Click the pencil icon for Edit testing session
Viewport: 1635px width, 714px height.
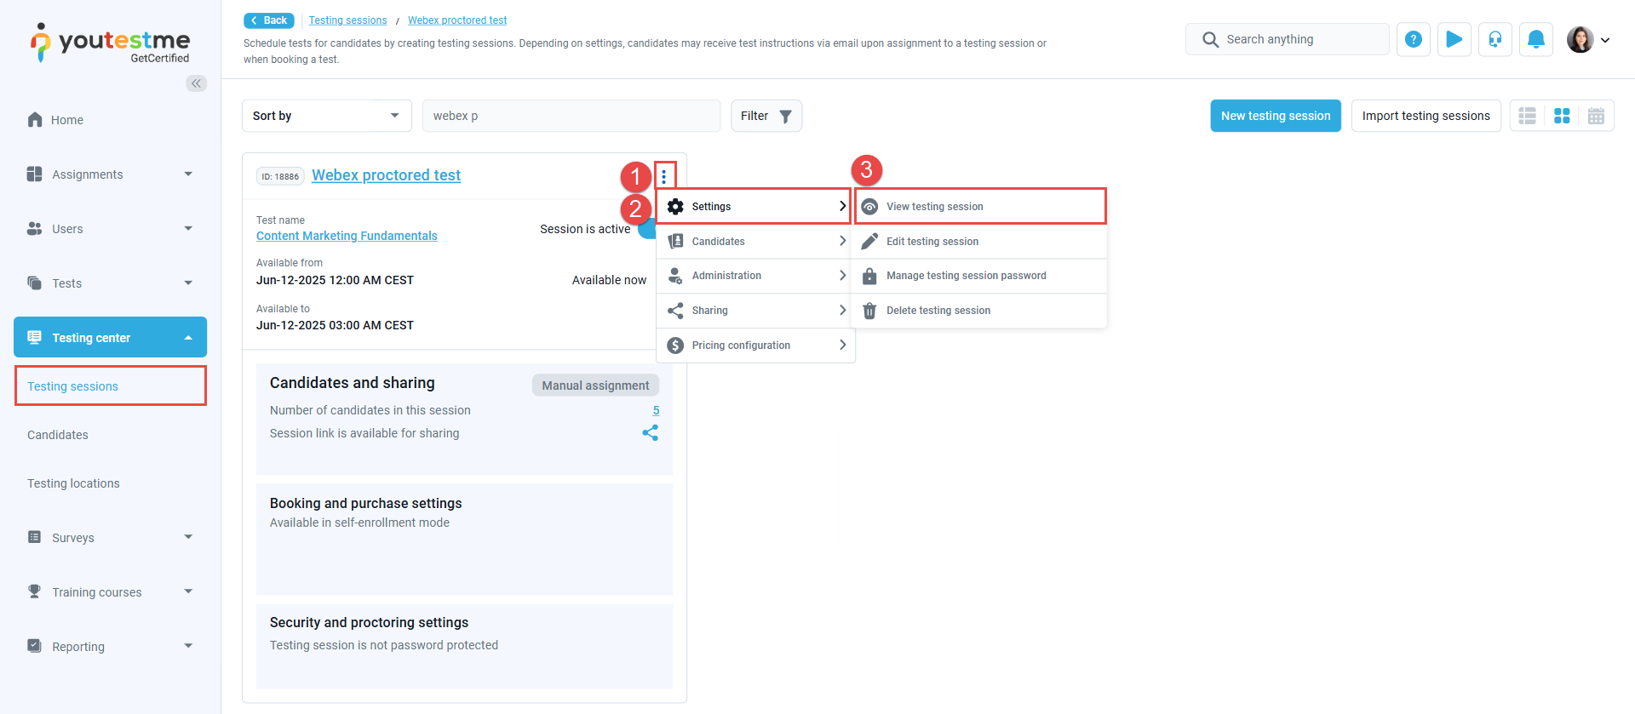pyautogui.click(x=869, y=242)
